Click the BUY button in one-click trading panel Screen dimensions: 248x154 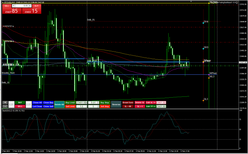37,6
